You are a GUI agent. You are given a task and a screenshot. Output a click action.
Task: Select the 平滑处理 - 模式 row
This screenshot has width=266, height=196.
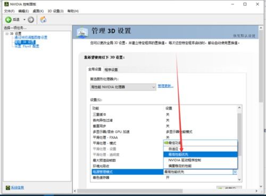tap(127, 143)
